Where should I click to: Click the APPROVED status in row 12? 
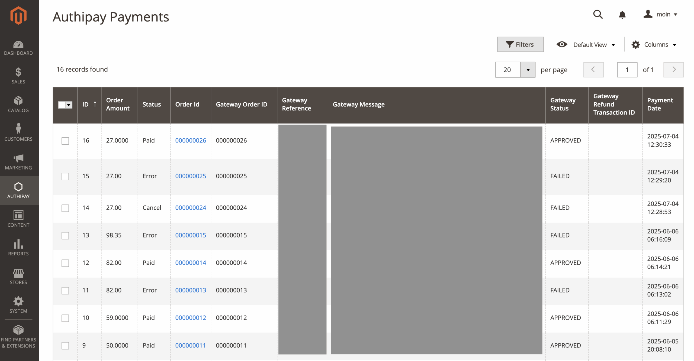[x=565, y=263]
